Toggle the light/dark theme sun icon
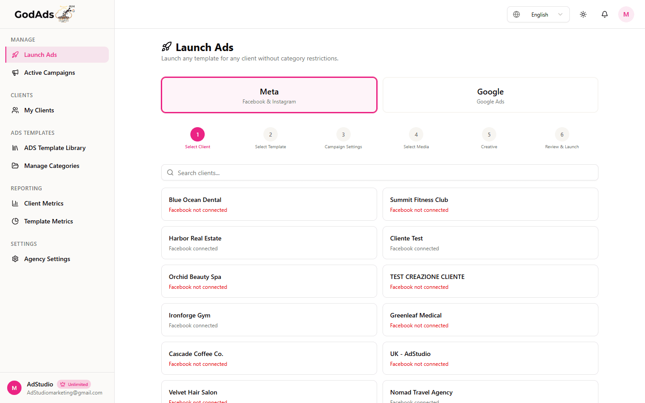 (x=583, y=14)
